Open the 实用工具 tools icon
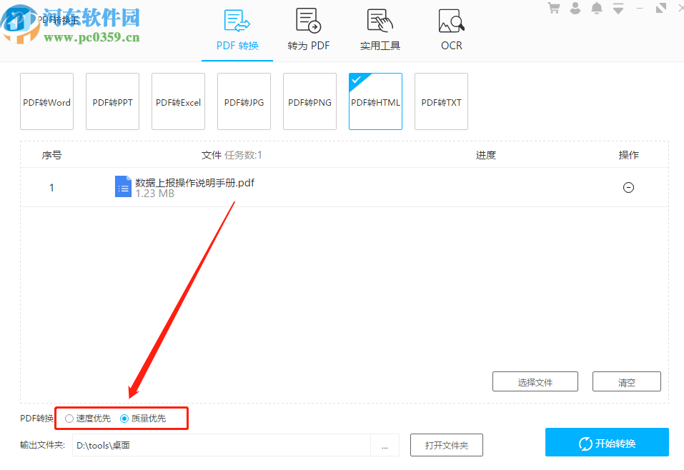This screenshot has width=684, height=470. coord(380,20)
